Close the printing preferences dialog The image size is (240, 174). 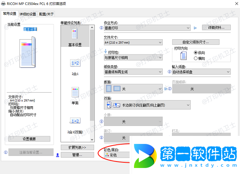point(237,4)
